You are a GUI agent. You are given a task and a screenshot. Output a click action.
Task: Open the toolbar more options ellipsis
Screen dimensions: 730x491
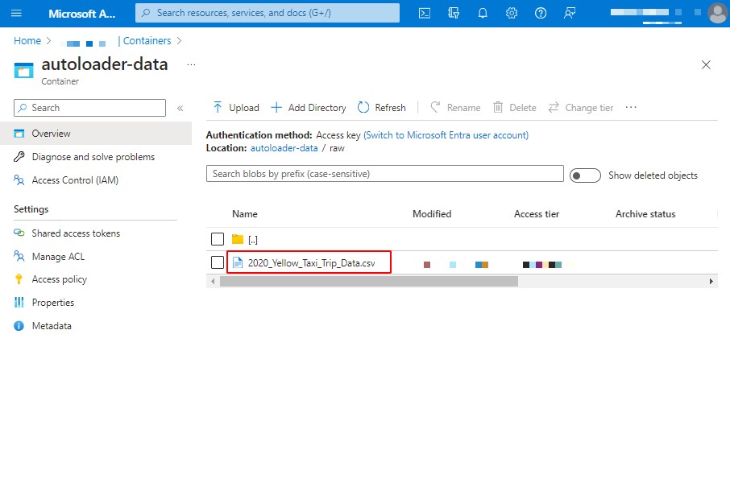click(x=631, y=107)
